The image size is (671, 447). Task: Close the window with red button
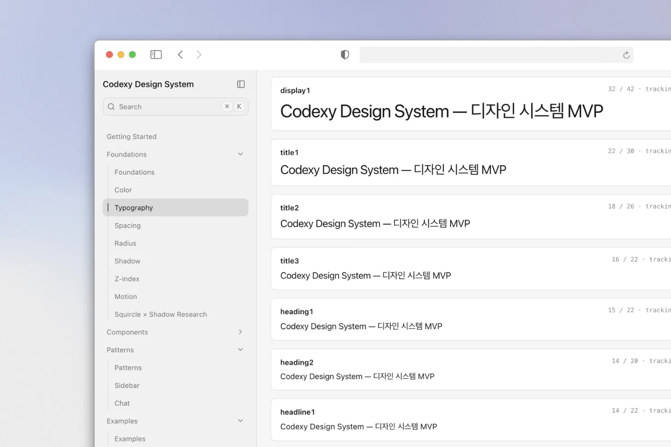(x=109, y=54)
